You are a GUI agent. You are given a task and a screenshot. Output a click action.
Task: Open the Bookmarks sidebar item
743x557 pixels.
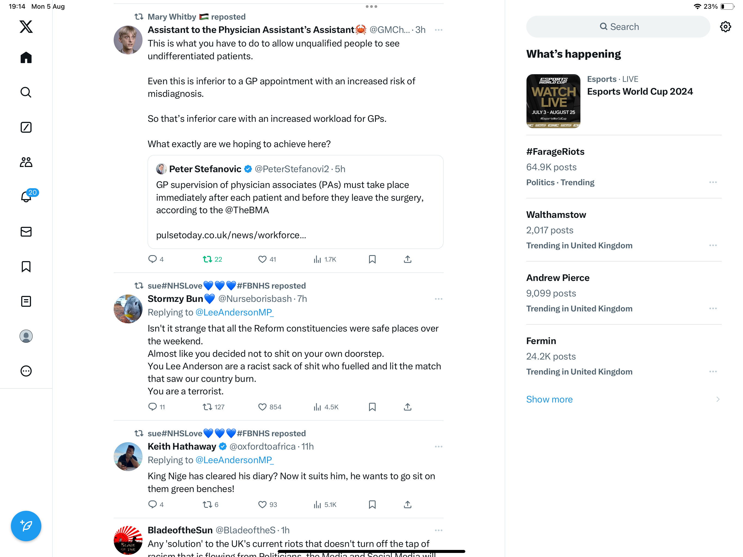[x=26, y=267]
